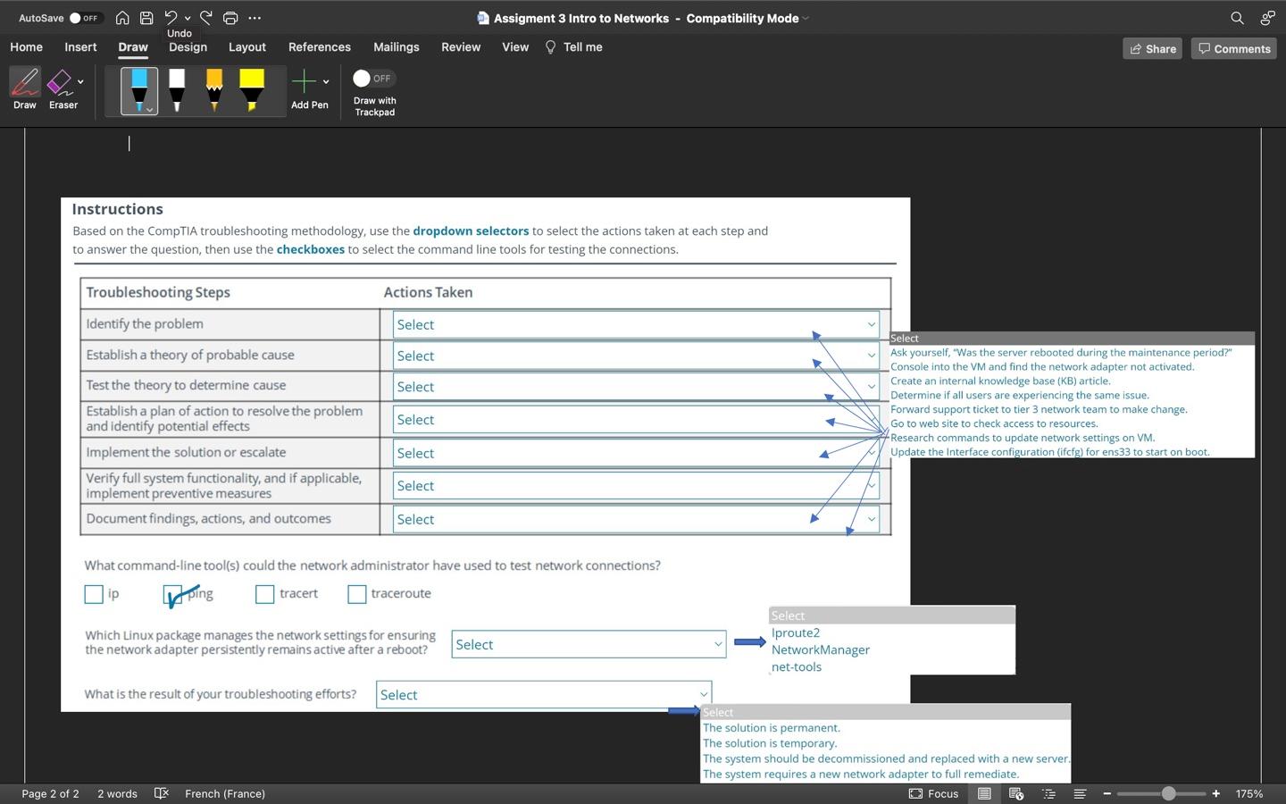The width and height of the screenshot is (1286, 804).
Task: Toggle the Draw with Trackpad switch
Action: click(374, 79)
